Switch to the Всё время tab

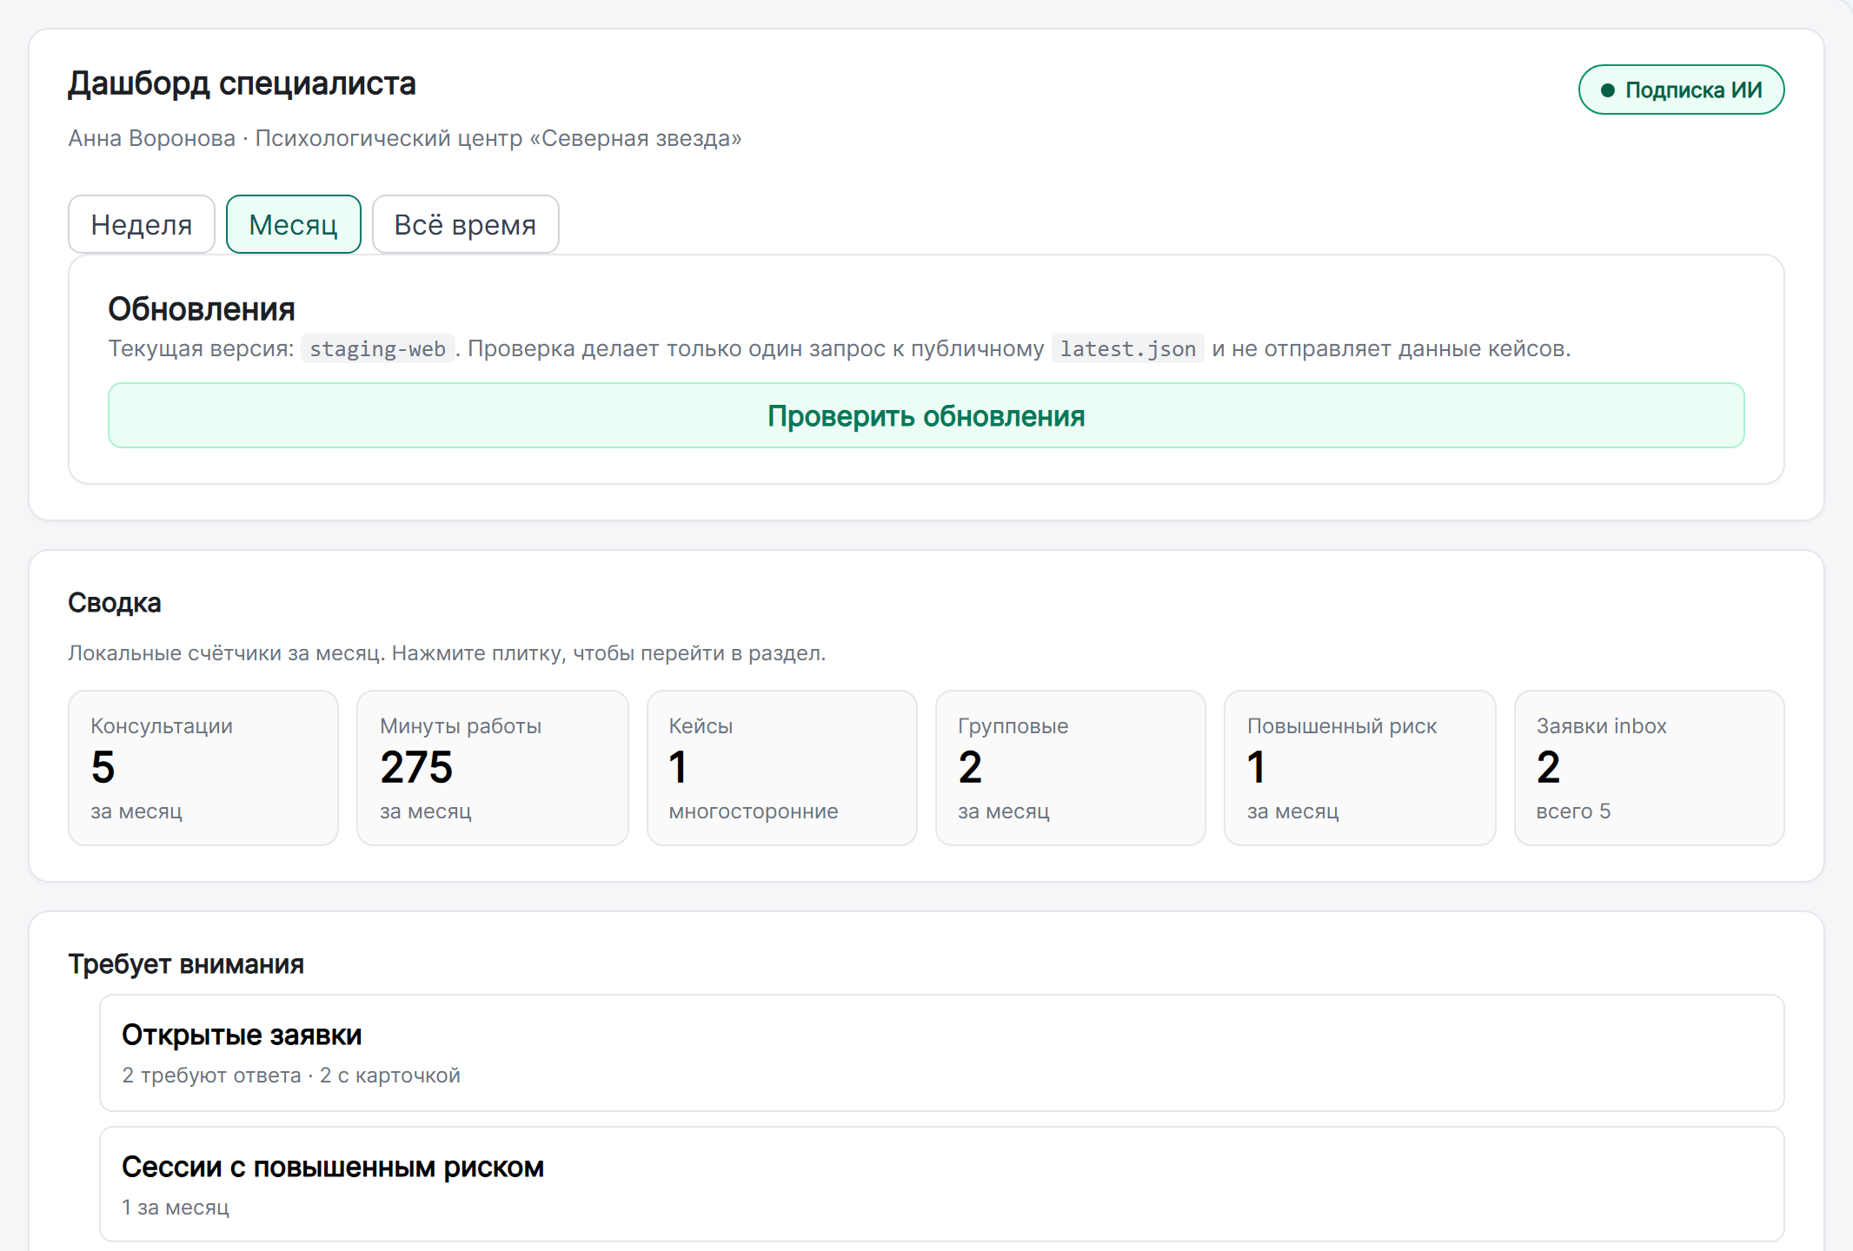[465, 224]
